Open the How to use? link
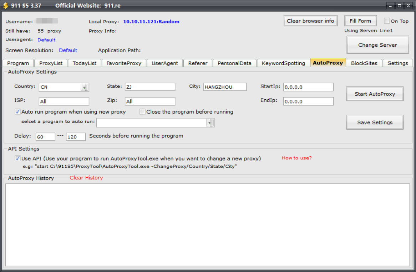 point(296,158)
